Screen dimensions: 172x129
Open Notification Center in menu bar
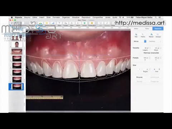click(x=160, y=18)
